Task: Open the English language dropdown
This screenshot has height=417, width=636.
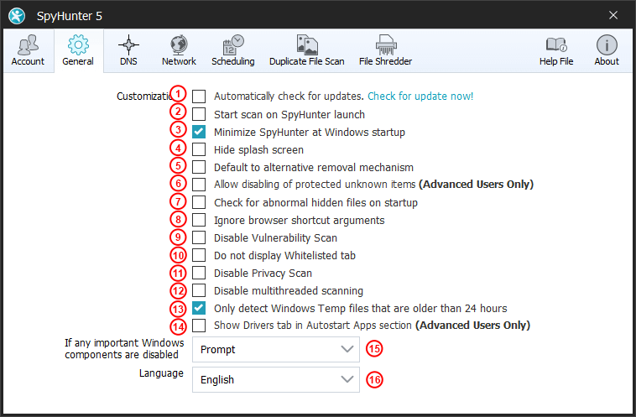Action: (276, 379)
